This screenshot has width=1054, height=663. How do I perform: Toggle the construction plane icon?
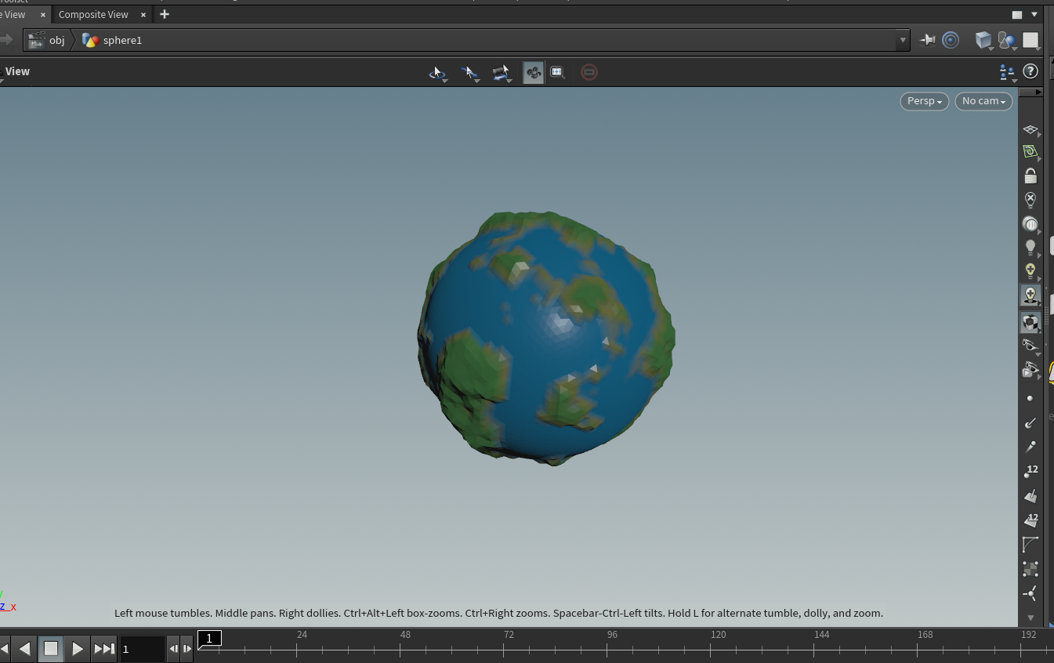(1030, 152)
